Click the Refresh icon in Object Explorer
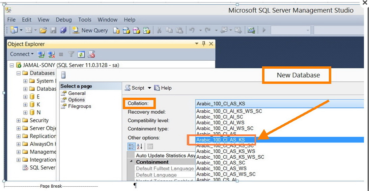Image resolution: width=369 pixels, height=191 pixels. coord(81,55)
